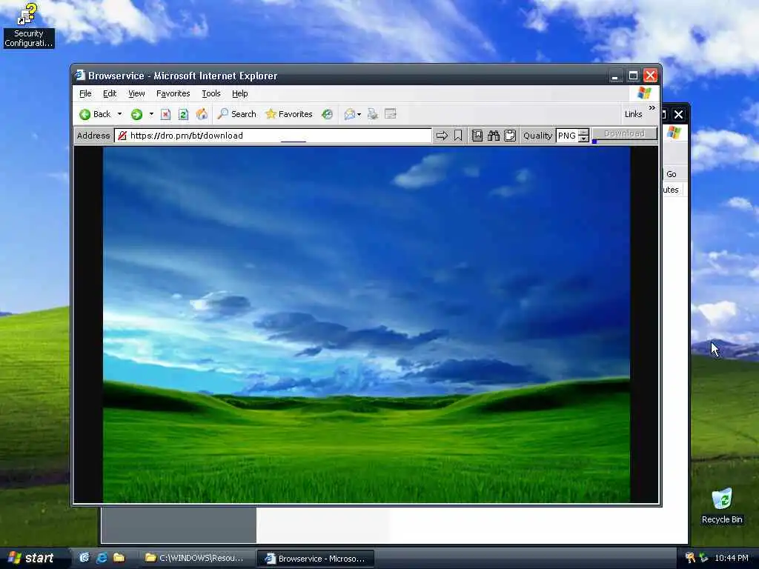The height and width of the screenshot is (569, 759).
Task: Open the Security Configuration desktop shortcut
Action: [28, 25]
